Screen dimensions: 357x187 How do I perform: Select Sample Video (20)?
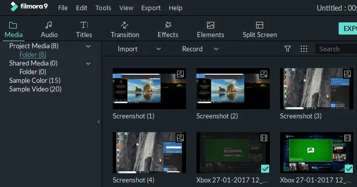[x=35, y=89]
